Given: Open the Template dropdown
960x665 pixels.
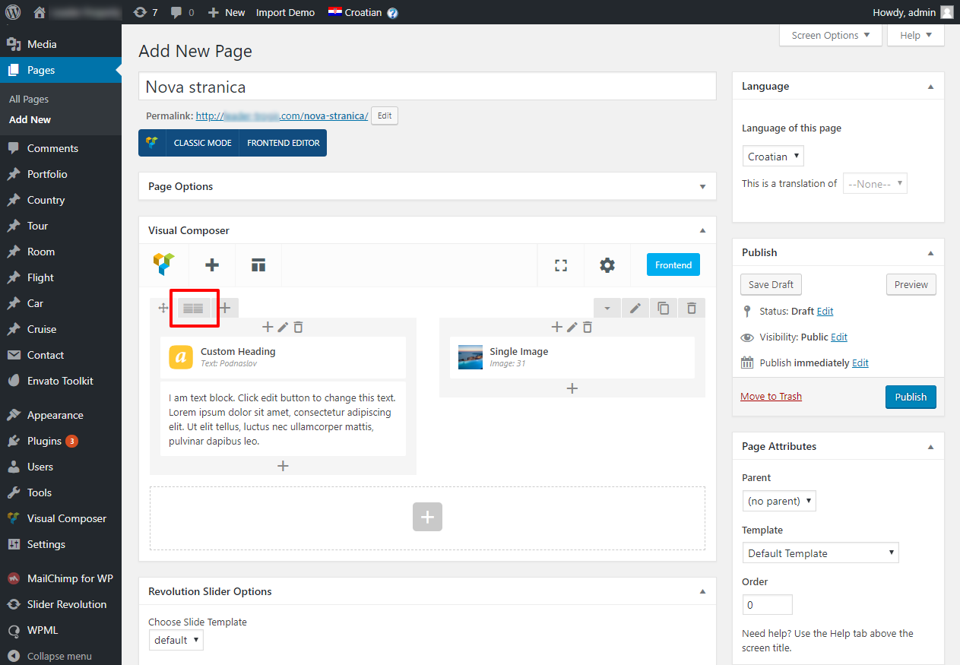Looking at the screenshot, I should 820,553.
